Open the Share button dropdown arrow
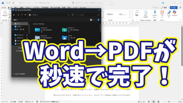183x103 pixels. tap(177, 8)
